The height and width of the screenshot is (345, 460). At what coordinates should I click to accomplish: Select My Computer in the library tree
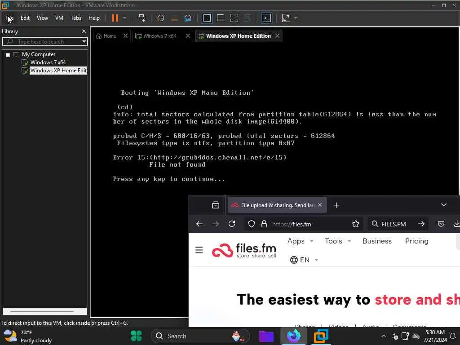pyautogui.click(x=39, y=54)
